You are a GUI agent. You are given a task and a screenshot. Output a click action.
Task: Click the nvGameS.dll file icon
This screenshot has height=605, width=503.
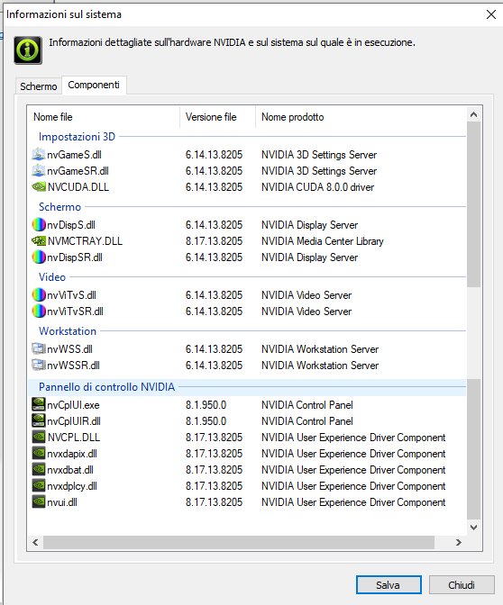pyautogui.click(x=38, y=154)
